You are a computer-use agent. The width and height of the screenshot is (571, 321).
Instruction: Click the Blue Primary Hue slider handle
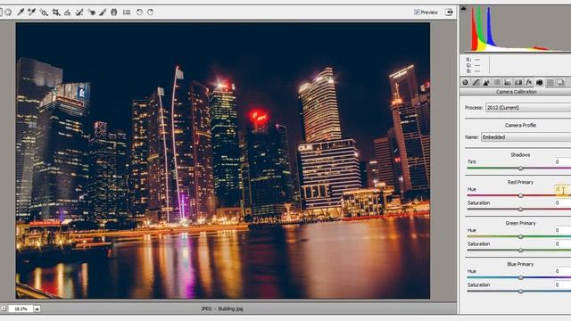[x=521, y=277]
